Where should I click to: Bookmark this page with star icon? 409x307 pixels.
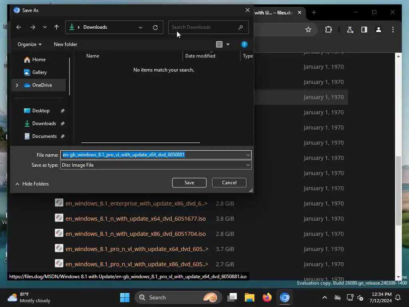[x=308, y=30]
